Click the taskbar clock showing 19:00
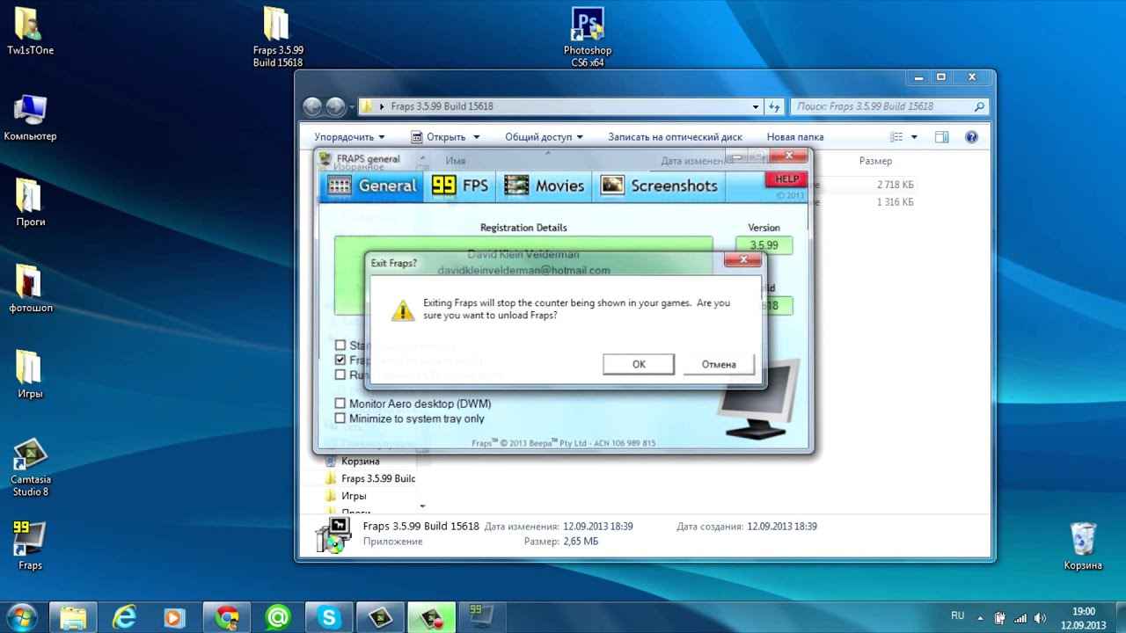 pos(1084,617)
